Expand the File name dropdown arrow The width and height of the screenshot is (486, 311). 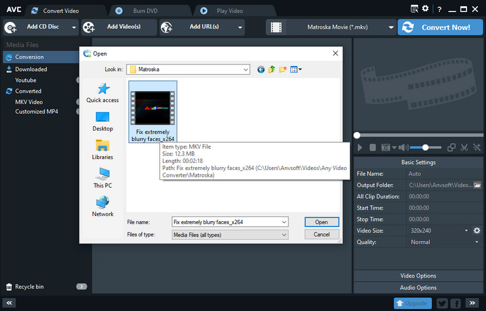(x=284, y=222)
